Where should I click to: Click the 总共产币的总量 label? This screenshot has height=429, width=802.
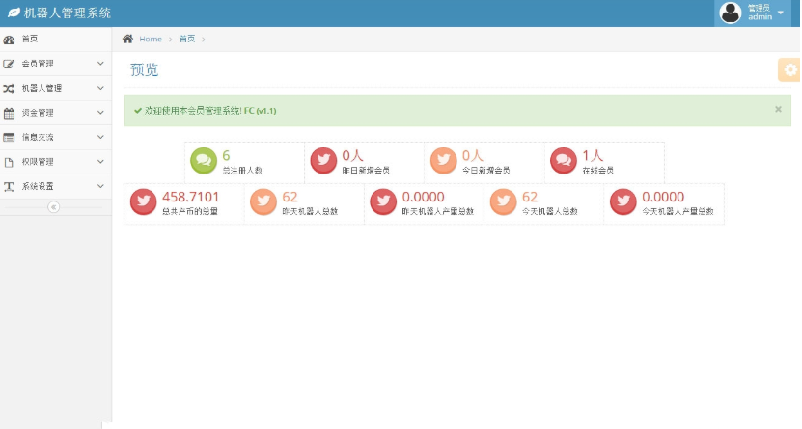click(190, 211)
